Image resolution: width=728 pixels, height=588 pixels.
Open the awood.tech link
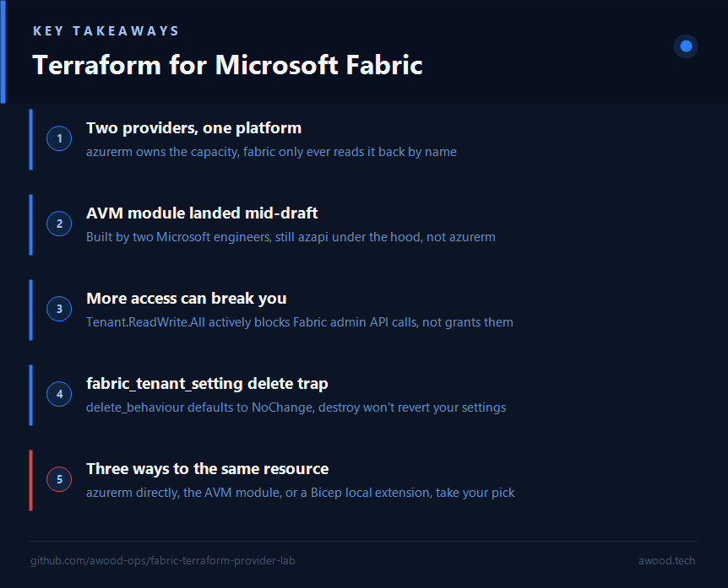pos(666,561)
